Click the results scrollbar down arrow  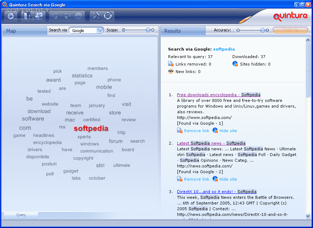308,216
